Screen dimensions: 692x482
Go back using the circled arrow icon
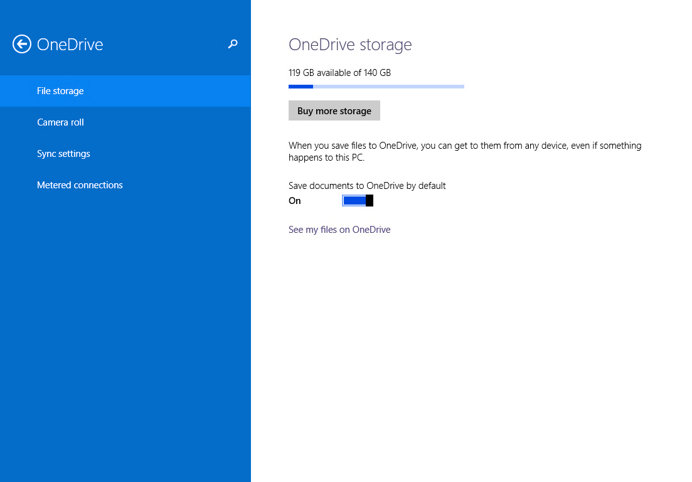tap(21, 44)
